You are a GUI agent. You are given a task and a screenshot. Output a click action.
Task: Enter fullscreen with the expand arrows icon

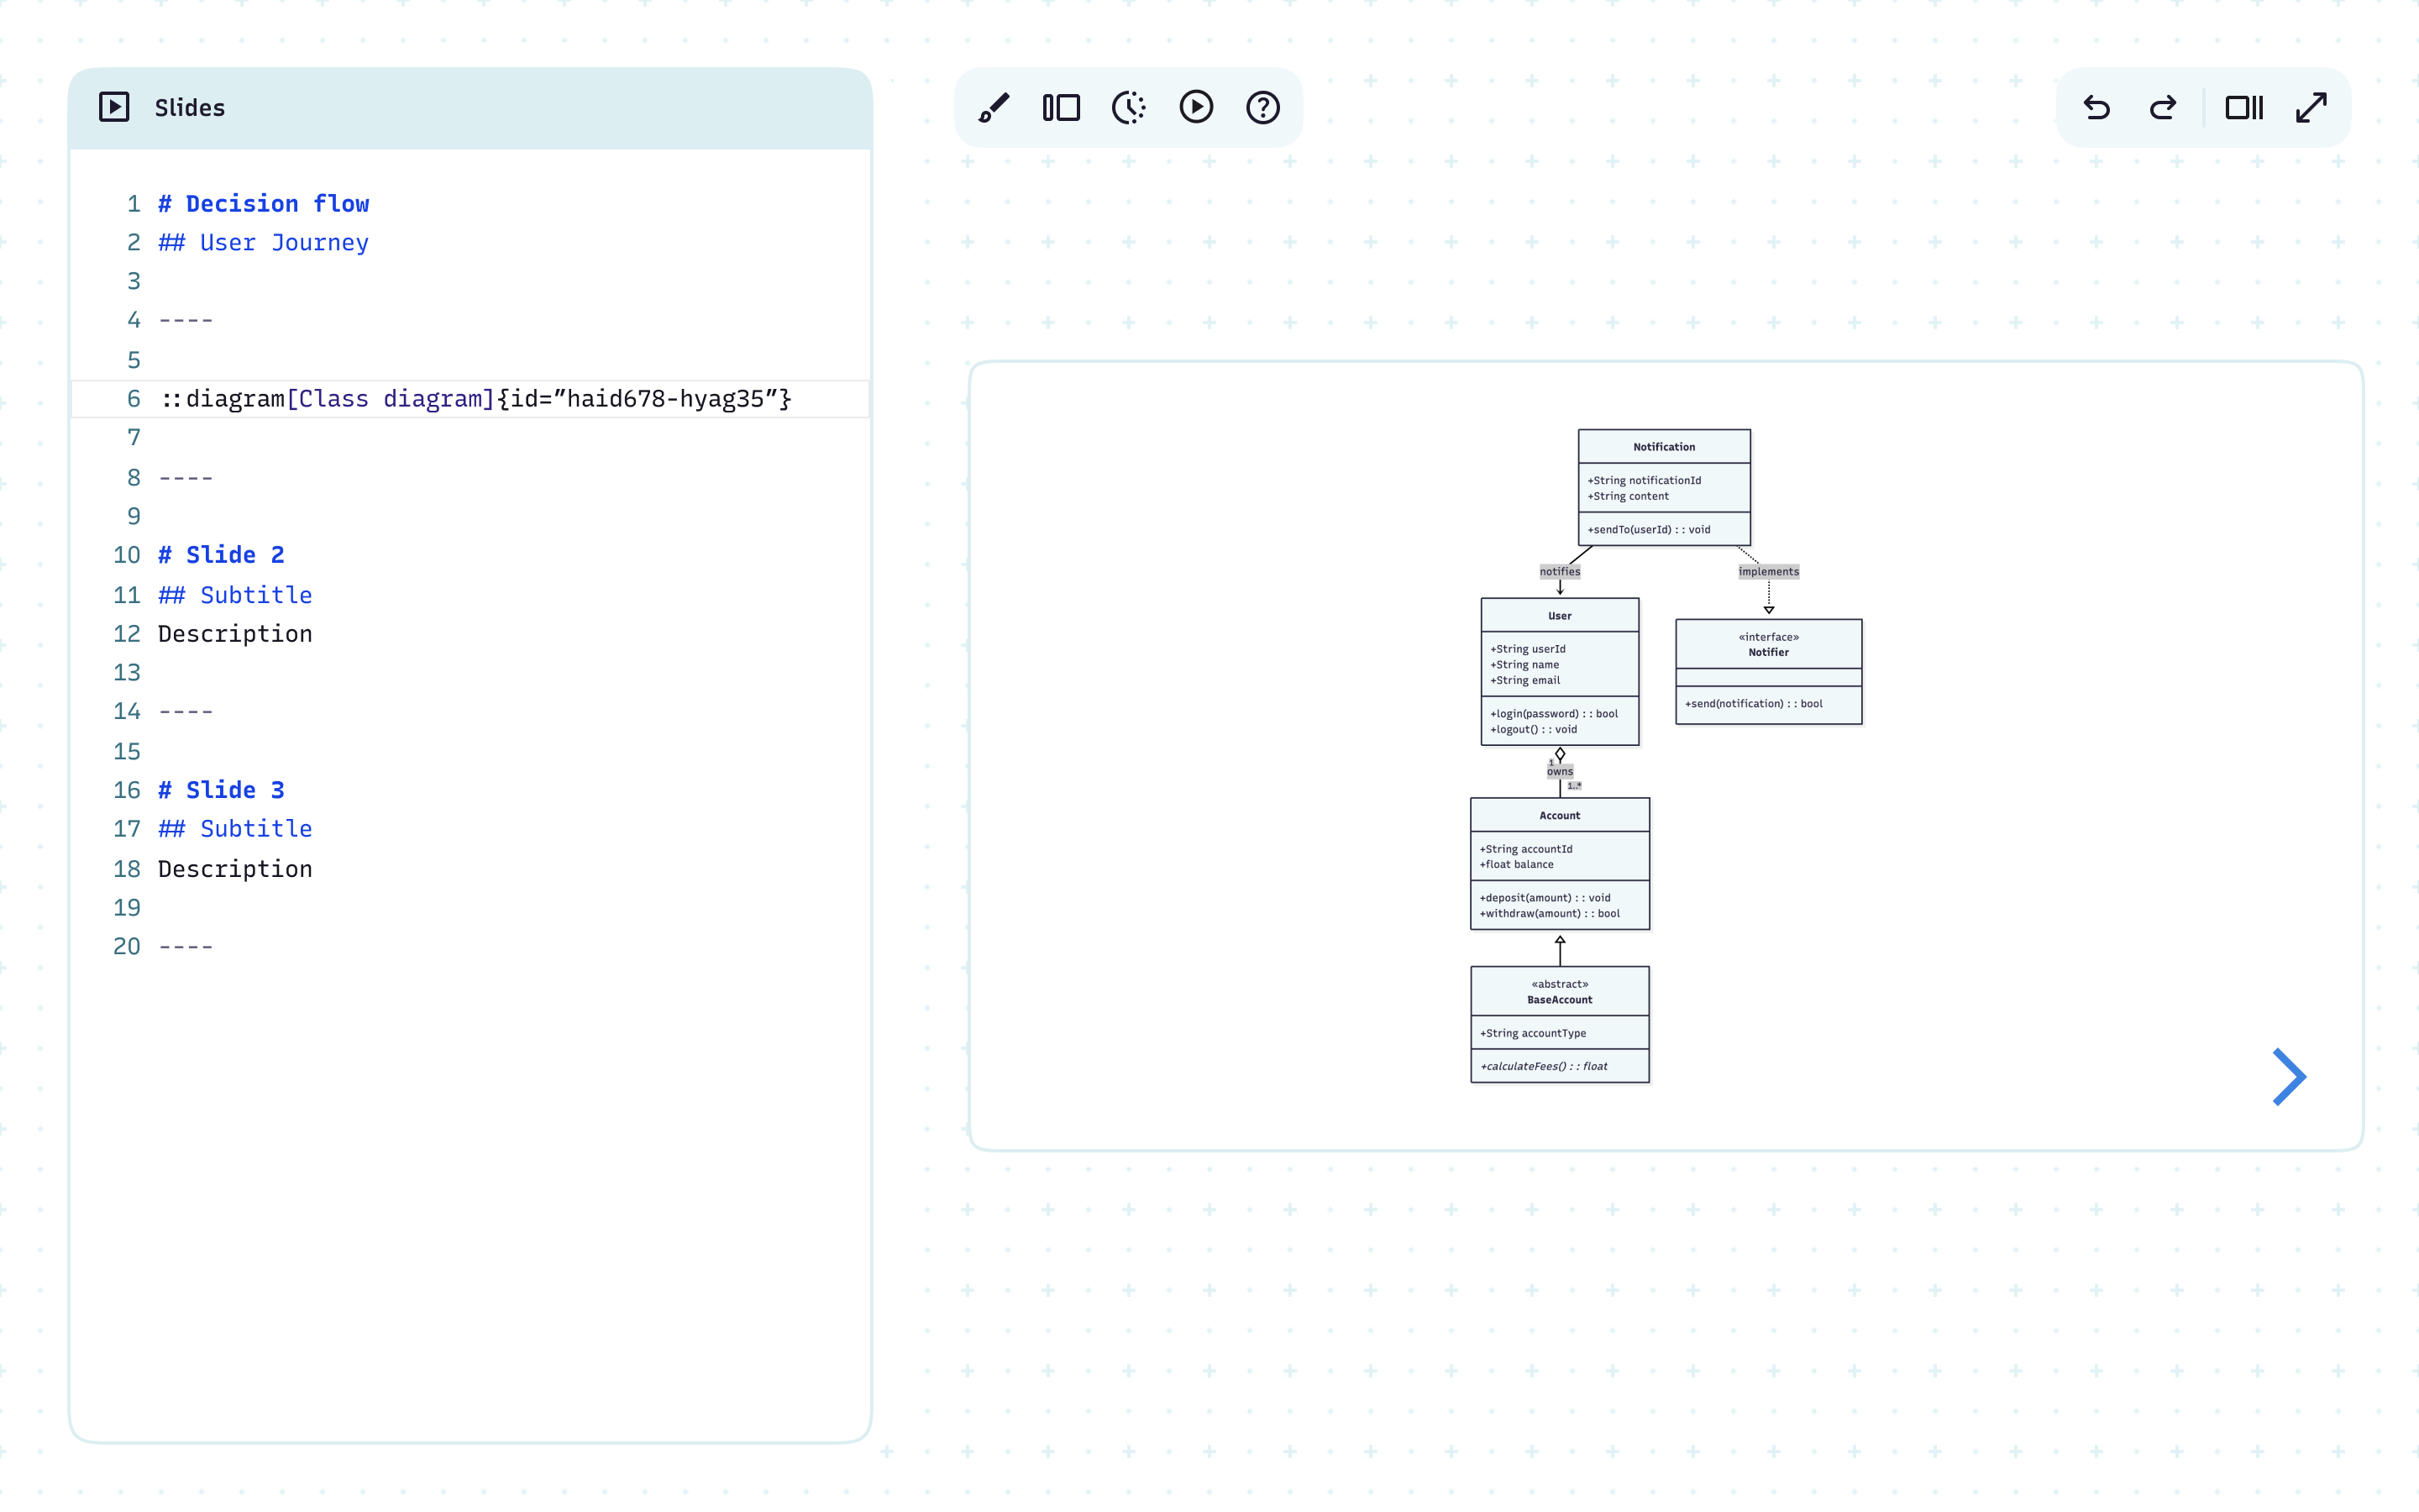point(2313,107)
